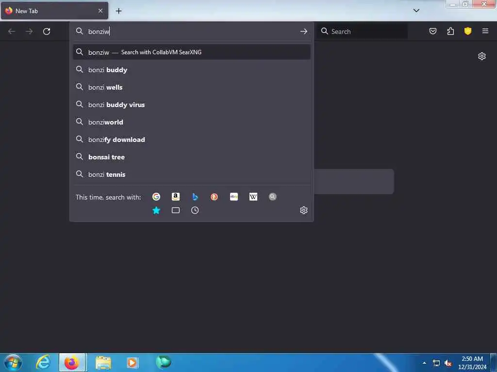The image size is (497, 372).
Task: Reload the current page
Action: point(47,31)
